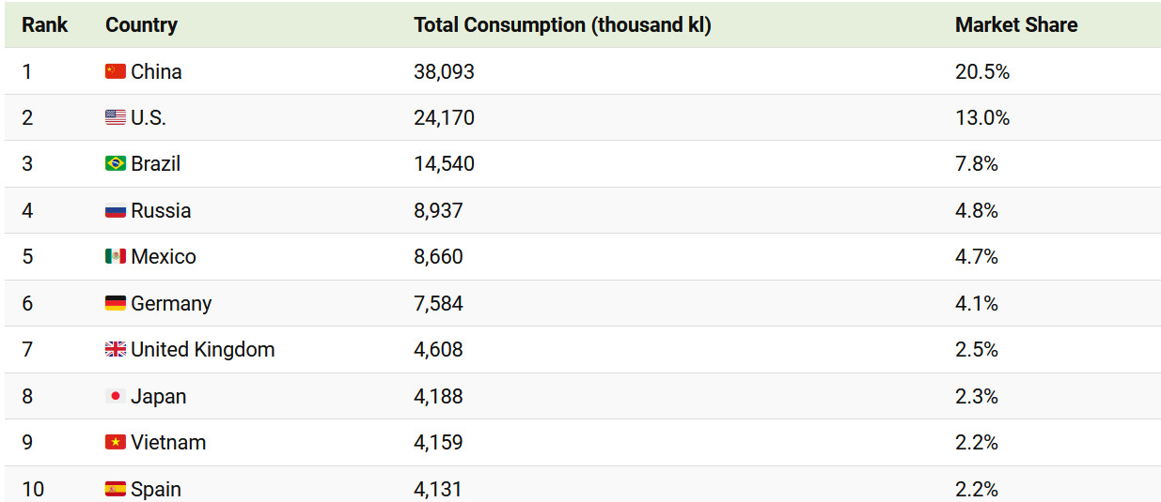
Task: Click the Spain flag icon
Action: (115, 489)
